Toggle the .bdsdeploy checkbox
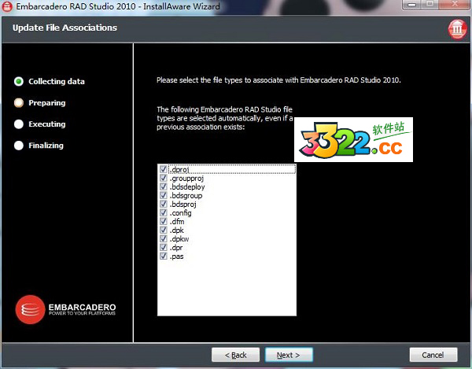This screenshot has width=472, height=369. pos(164,186)
